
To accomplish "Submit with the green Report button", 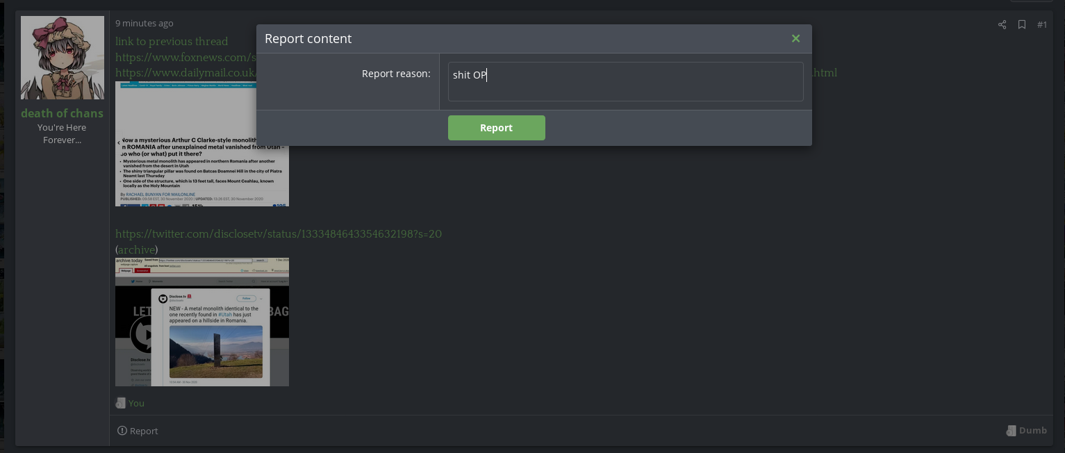I will point(496,128).
